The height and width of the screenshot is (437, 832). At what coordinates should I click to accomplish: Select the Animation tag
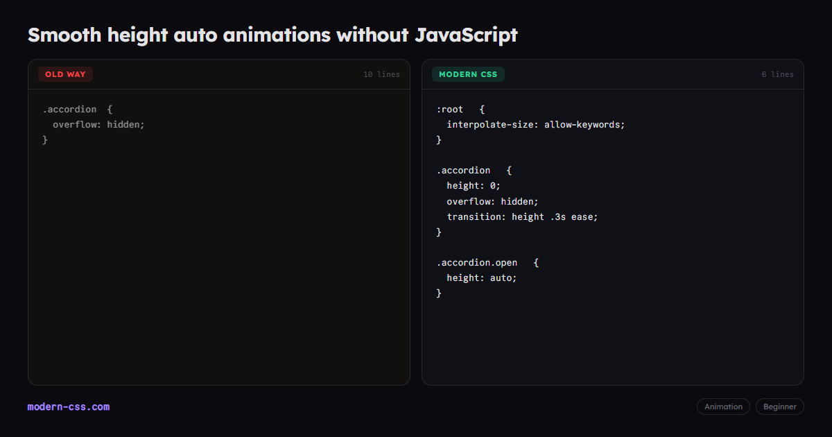click(723, 406)
